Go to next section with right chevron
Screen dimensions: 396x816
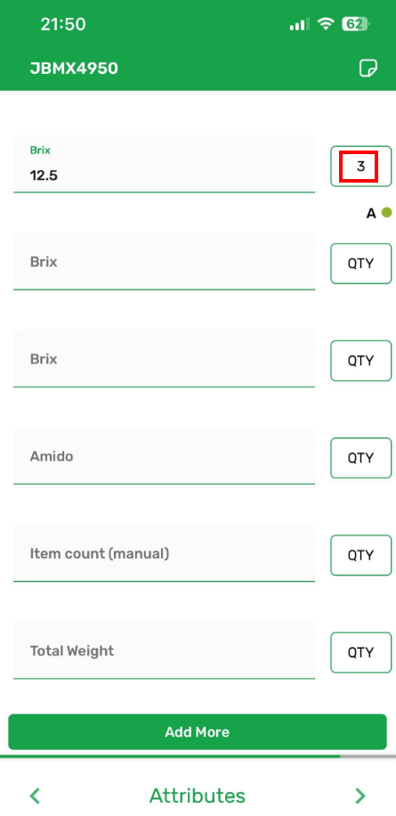tap(360, 796)
